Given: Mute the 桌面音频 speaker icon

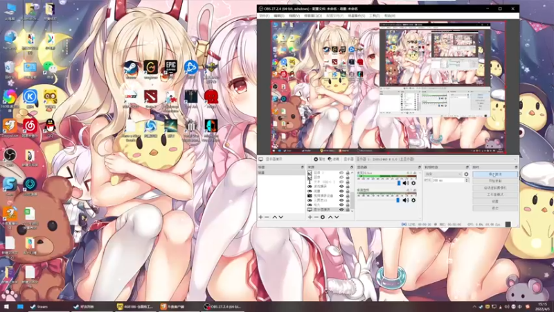Looking at the screenshot, I should 406,200.
